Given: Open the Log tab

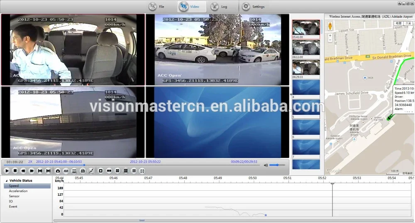Looking at the screenshot, I should pyautogui.click(x=220, y=7).
